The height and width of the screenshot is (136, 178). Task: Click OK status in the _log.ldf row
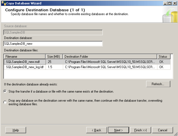(x=164, y=67)
